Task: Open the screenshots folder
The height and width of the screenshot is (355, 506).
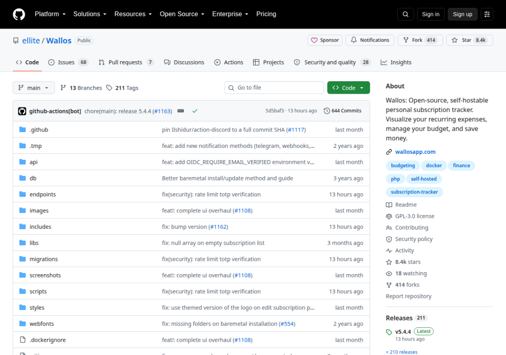Action: coord(45,275)
